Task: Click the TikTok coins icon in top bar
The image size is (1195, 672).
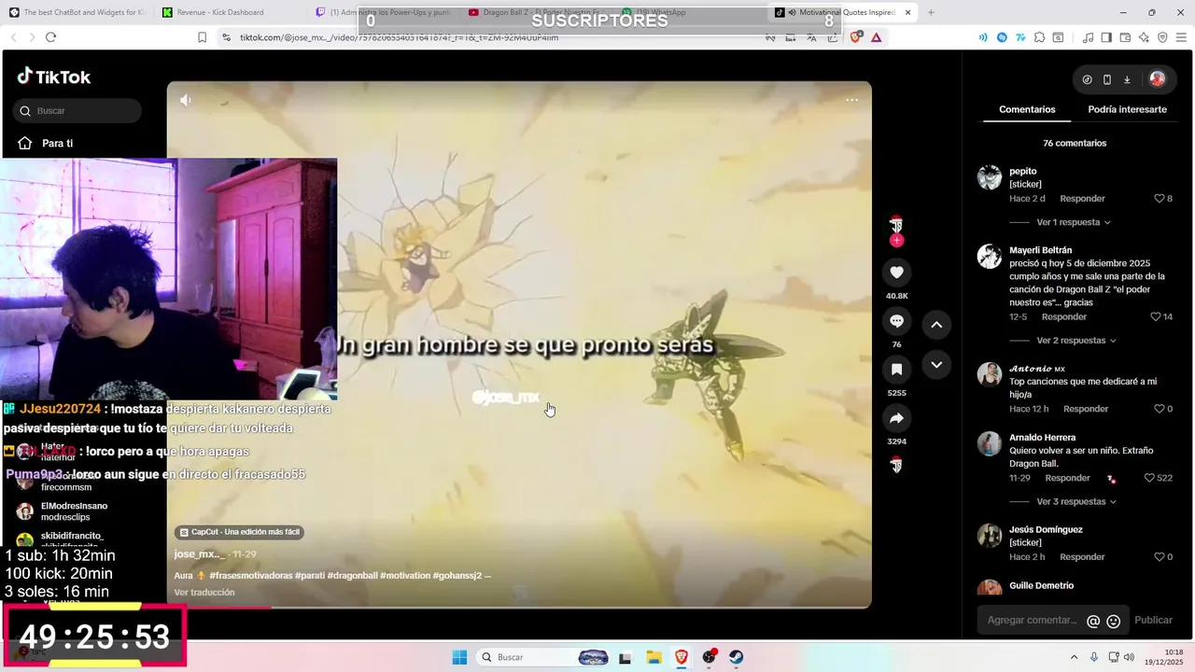Action: point(1087,79)
